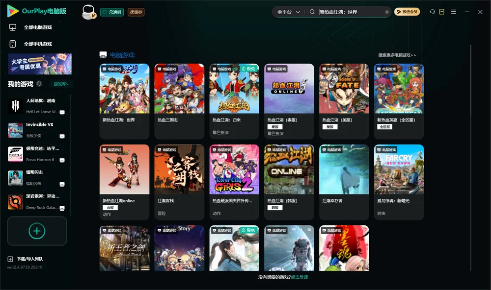Click the monitor icon beside 全部电脑游戏
This screenshot has height=290, width=491.
[x=13, y=27]
